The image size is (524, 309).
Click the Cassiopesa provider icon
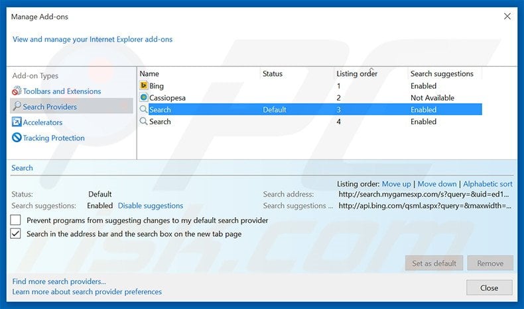coord(144,97)
